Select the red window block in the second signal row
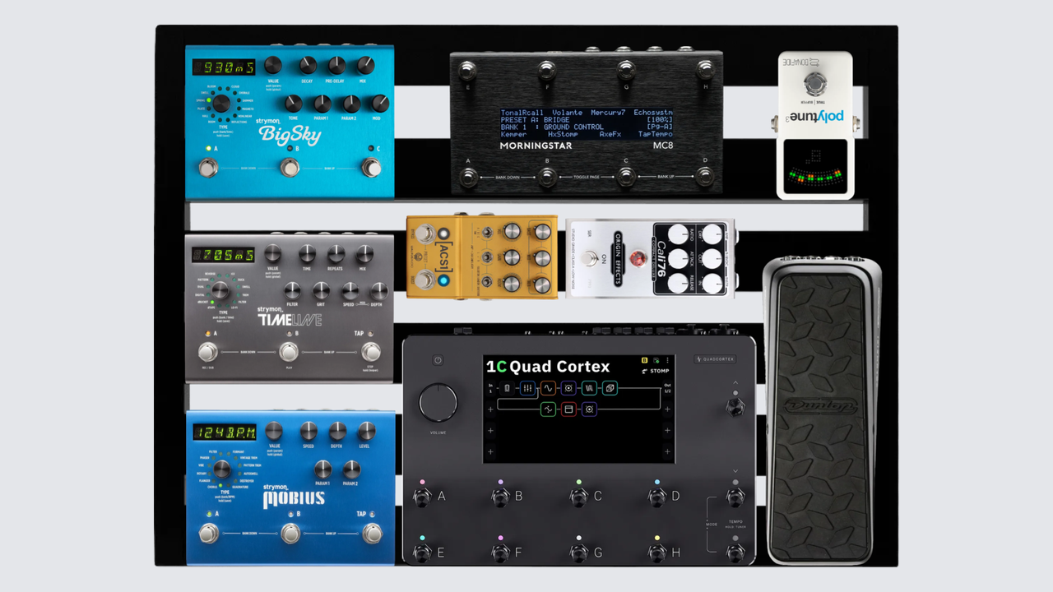Viewport: 1053px width, 592px height. coord(568,409)
